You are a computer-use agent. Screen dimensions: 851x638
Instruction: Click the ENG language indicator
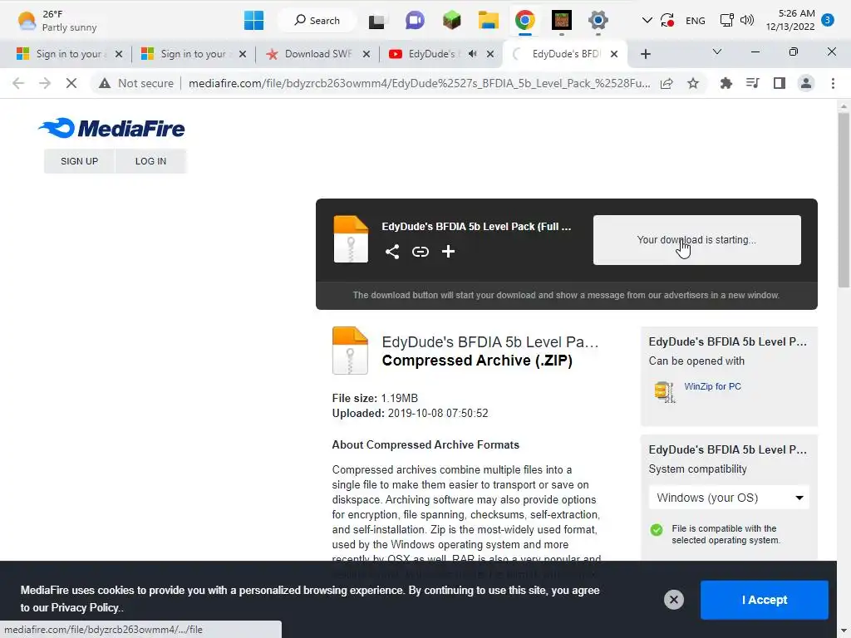point(696,21)
